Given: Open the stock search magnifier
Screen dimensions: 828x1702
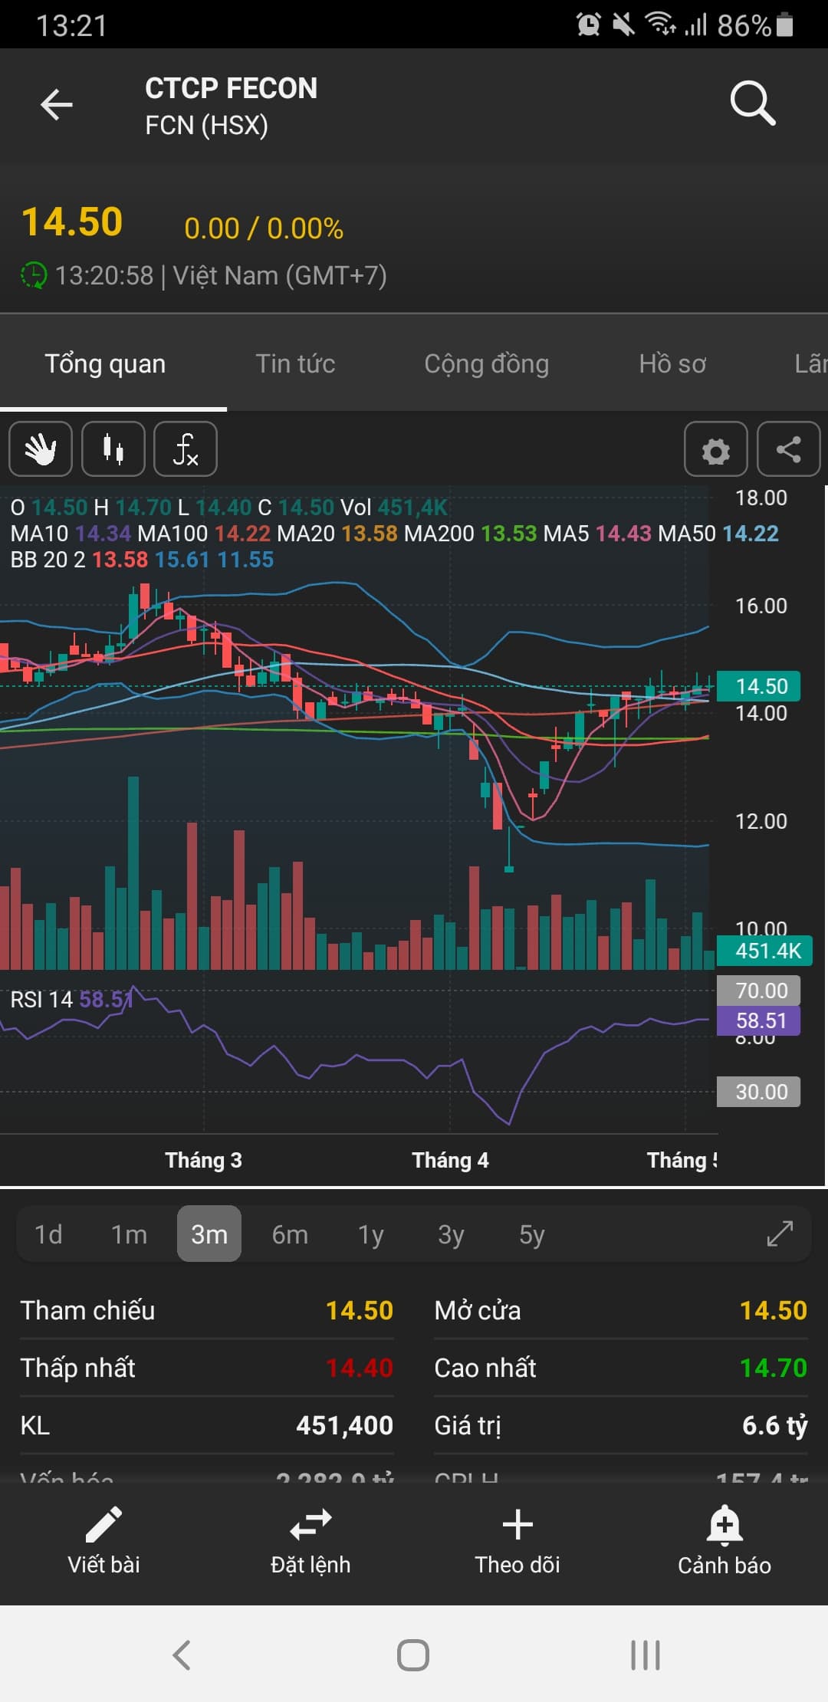Looking at the screenshot, I should point(752,103).
